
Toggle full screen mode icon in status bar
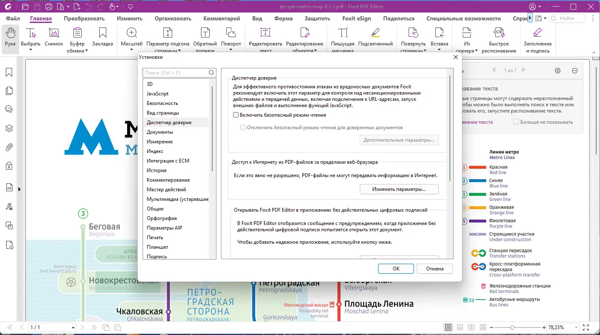point(586,327)
